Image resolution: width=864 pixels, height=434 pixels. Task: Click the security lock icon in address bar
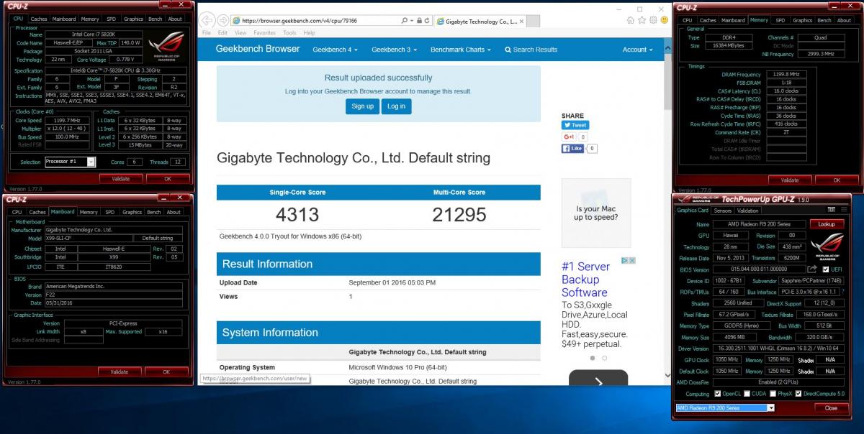point(421,21)
